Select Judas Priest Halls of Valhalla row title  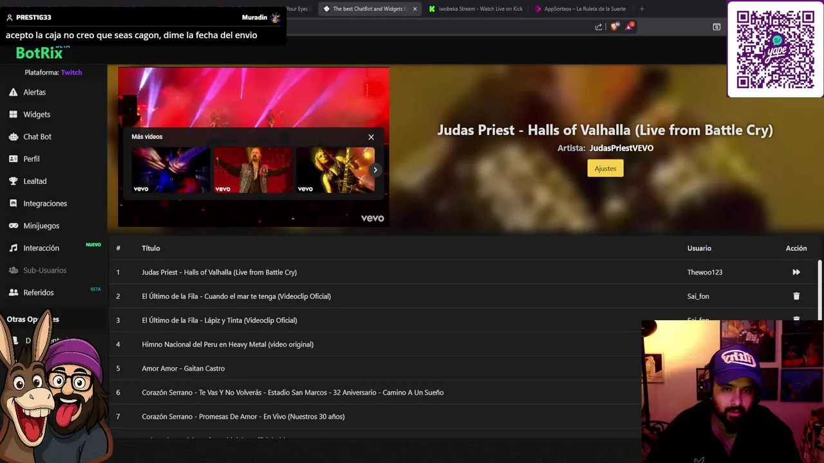tap(219, 272)
